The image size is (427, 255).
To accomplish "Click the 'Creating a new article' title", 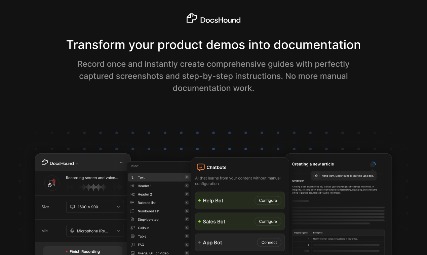I will (x=313, y=164).
